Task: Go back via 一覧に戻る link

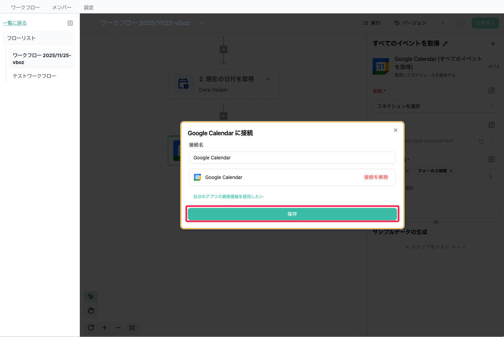Action: point(15,23)
